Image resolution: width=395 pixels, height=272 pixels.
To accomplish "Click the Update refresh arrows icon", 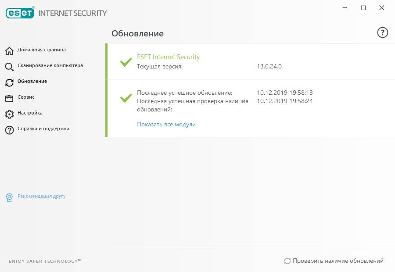I will 9,82.
